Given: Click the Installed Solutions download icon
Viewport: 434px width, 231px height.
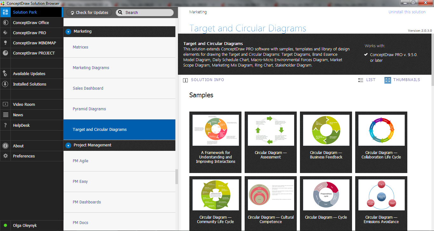Looking at the screenshot, I should [5, 84].
